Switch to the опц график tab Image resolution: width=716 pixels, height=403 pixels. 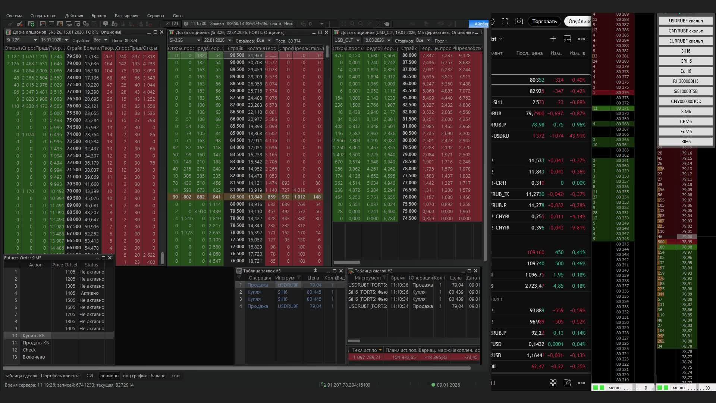point(135,376)
